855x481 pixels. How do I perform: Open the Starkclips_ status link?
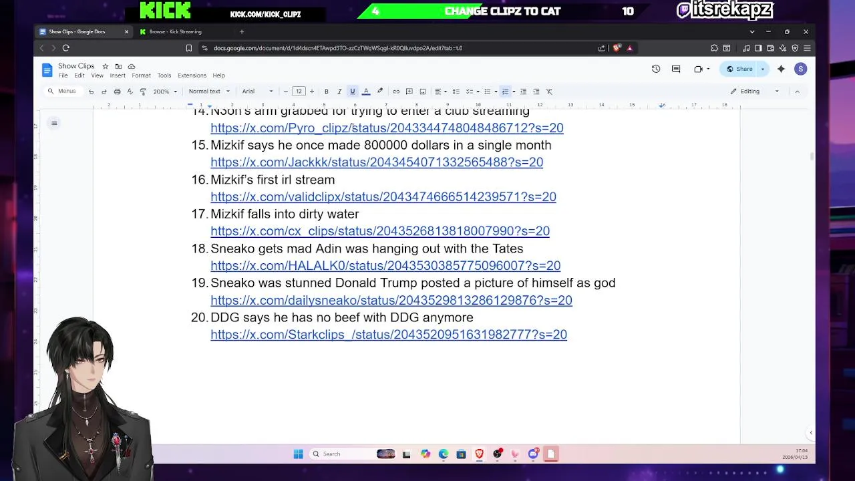[389, 335]
